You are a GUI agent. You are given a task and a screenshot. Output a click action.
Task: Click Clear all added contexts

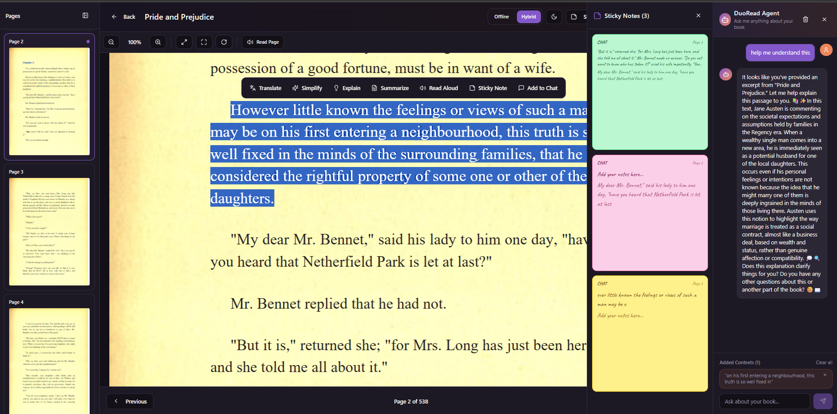824,362
